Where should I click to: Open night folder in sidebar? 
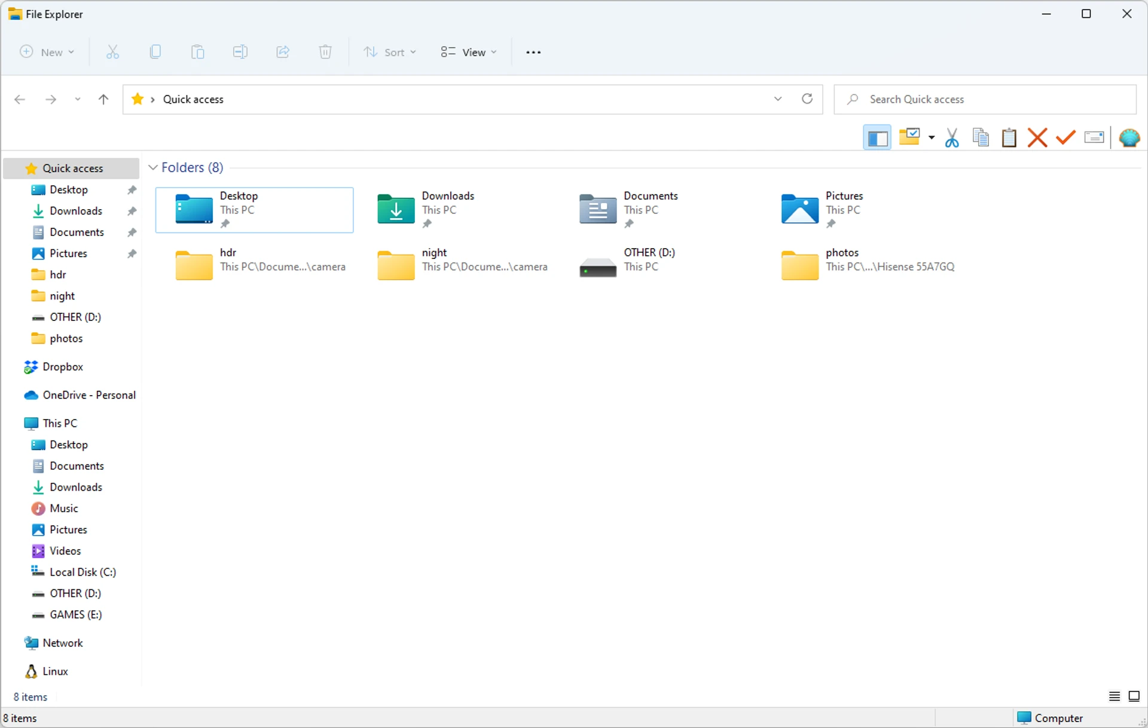(62, 296)
